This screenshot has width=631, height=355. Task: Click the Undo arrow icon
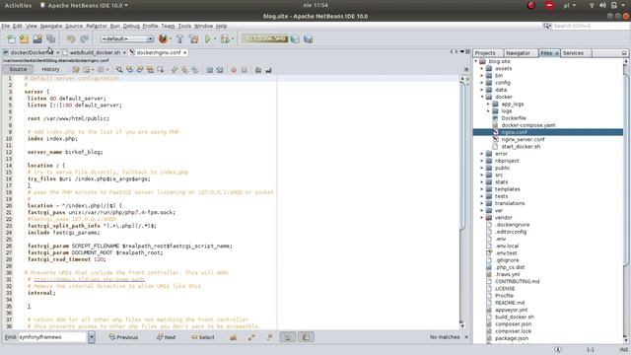[71, 39]
